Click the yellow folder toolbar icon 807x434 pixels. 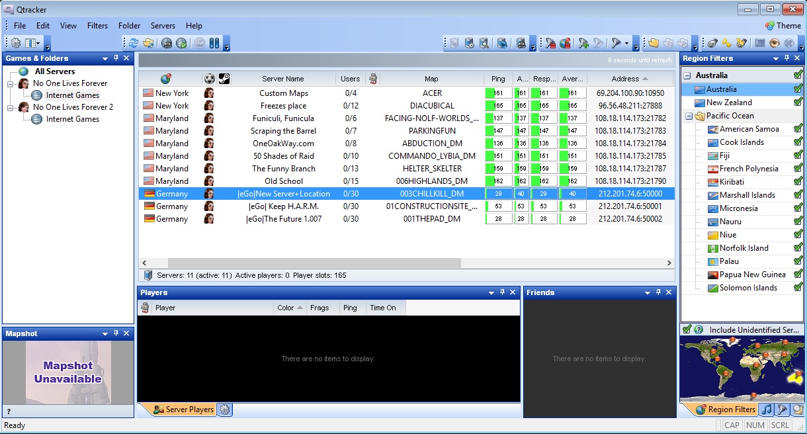(654, 43)
